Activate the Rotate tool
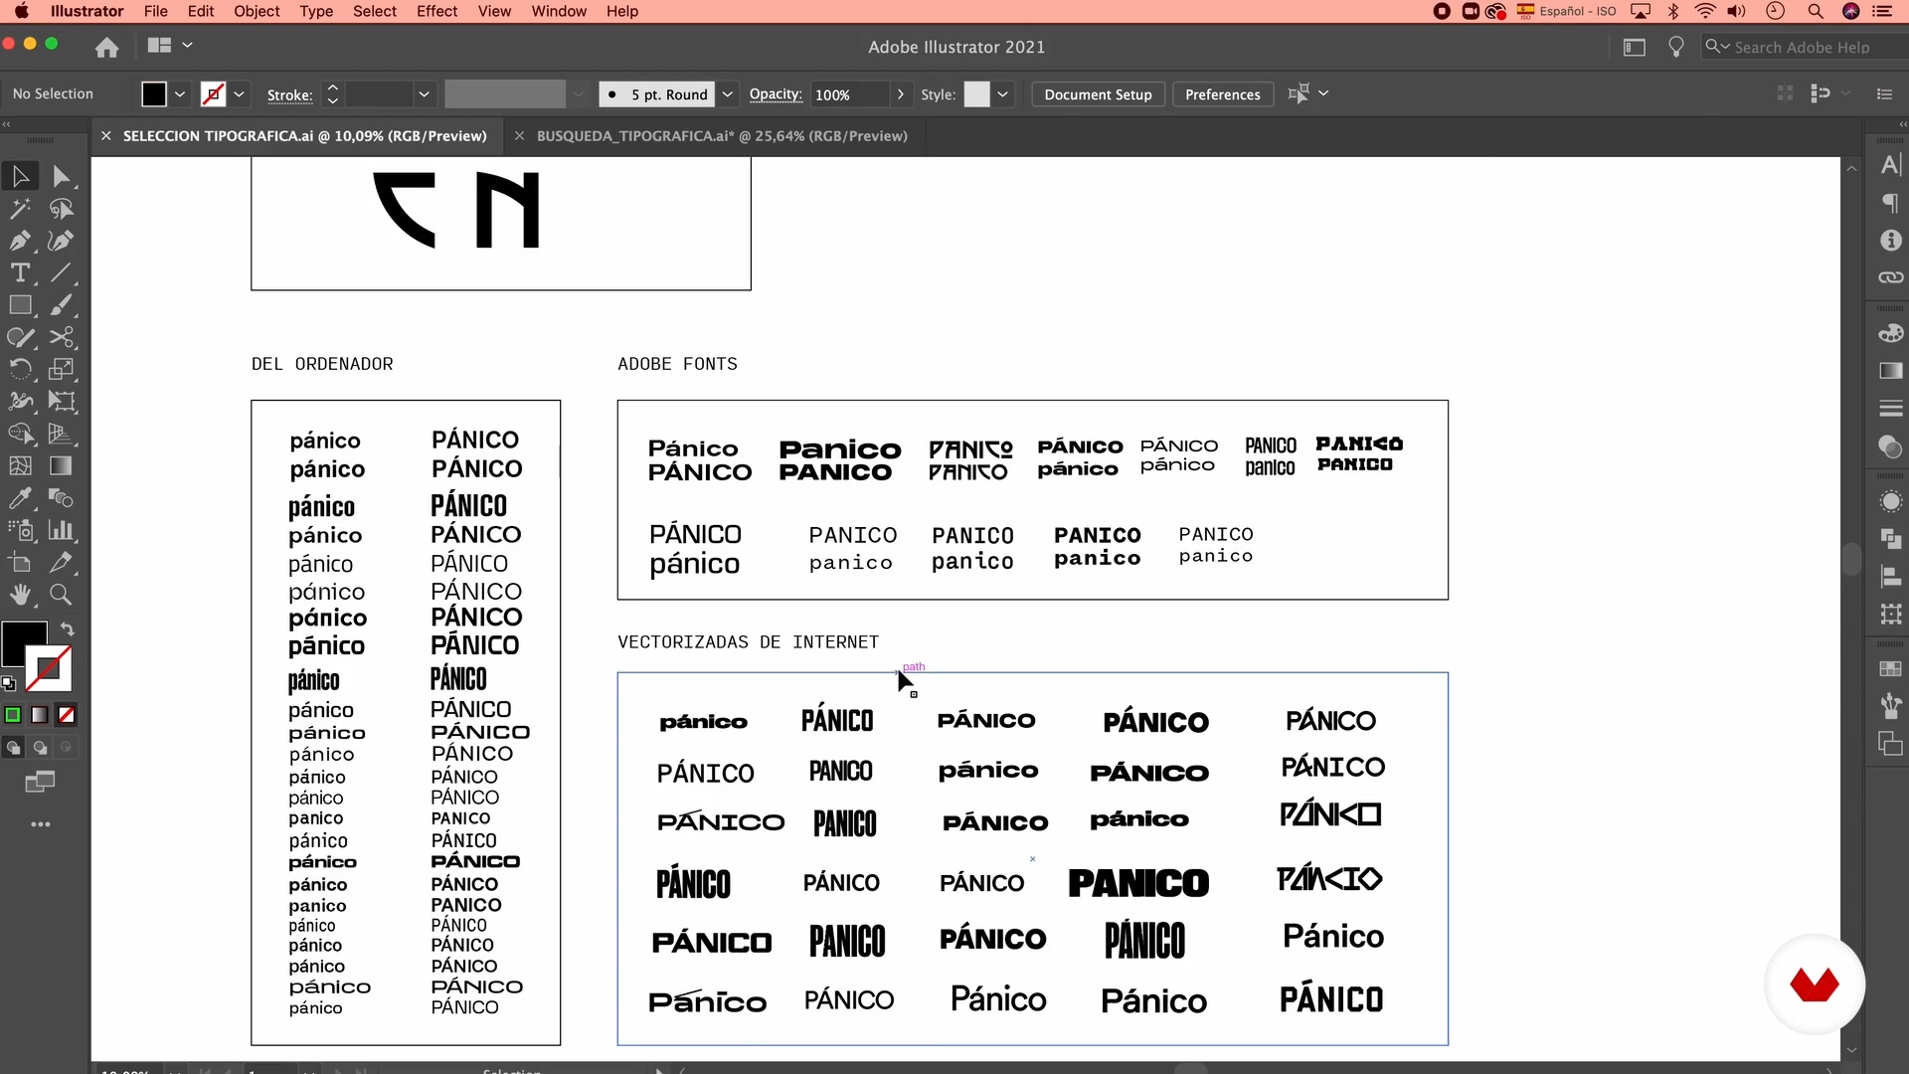 click(20, 369)
